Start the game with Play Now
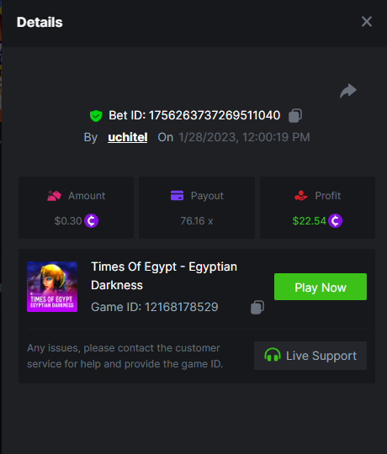The image size is (387, 454). click(321, 287)
